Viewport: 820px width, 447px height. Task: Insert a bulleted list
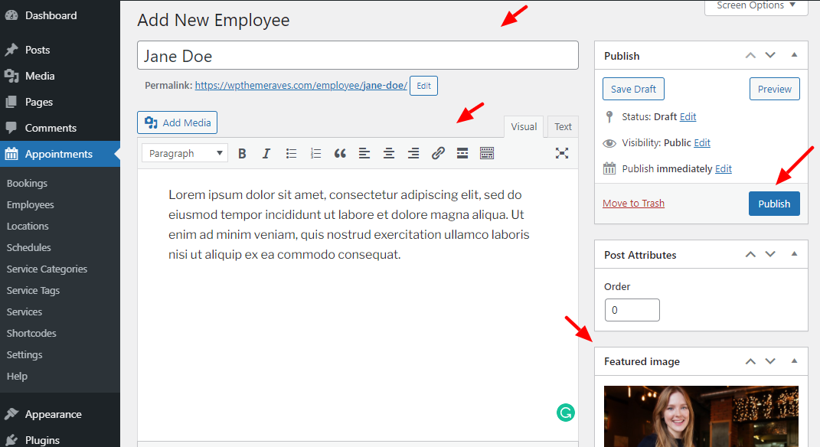[x=291, y=153]
